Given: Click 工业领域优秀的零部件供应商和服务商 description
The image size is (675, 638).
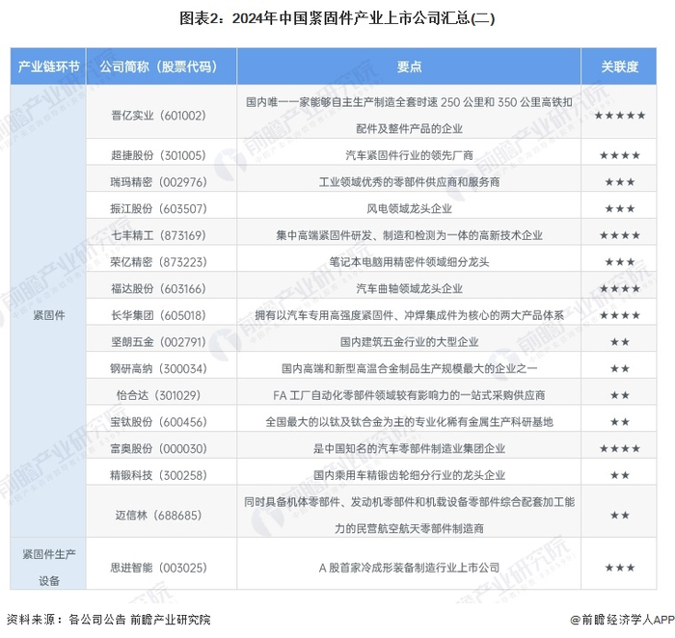Looking at the screenshot, I should [x=409, y=182].
